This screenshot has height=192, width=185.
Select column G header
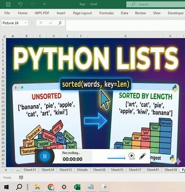(125, 36)
